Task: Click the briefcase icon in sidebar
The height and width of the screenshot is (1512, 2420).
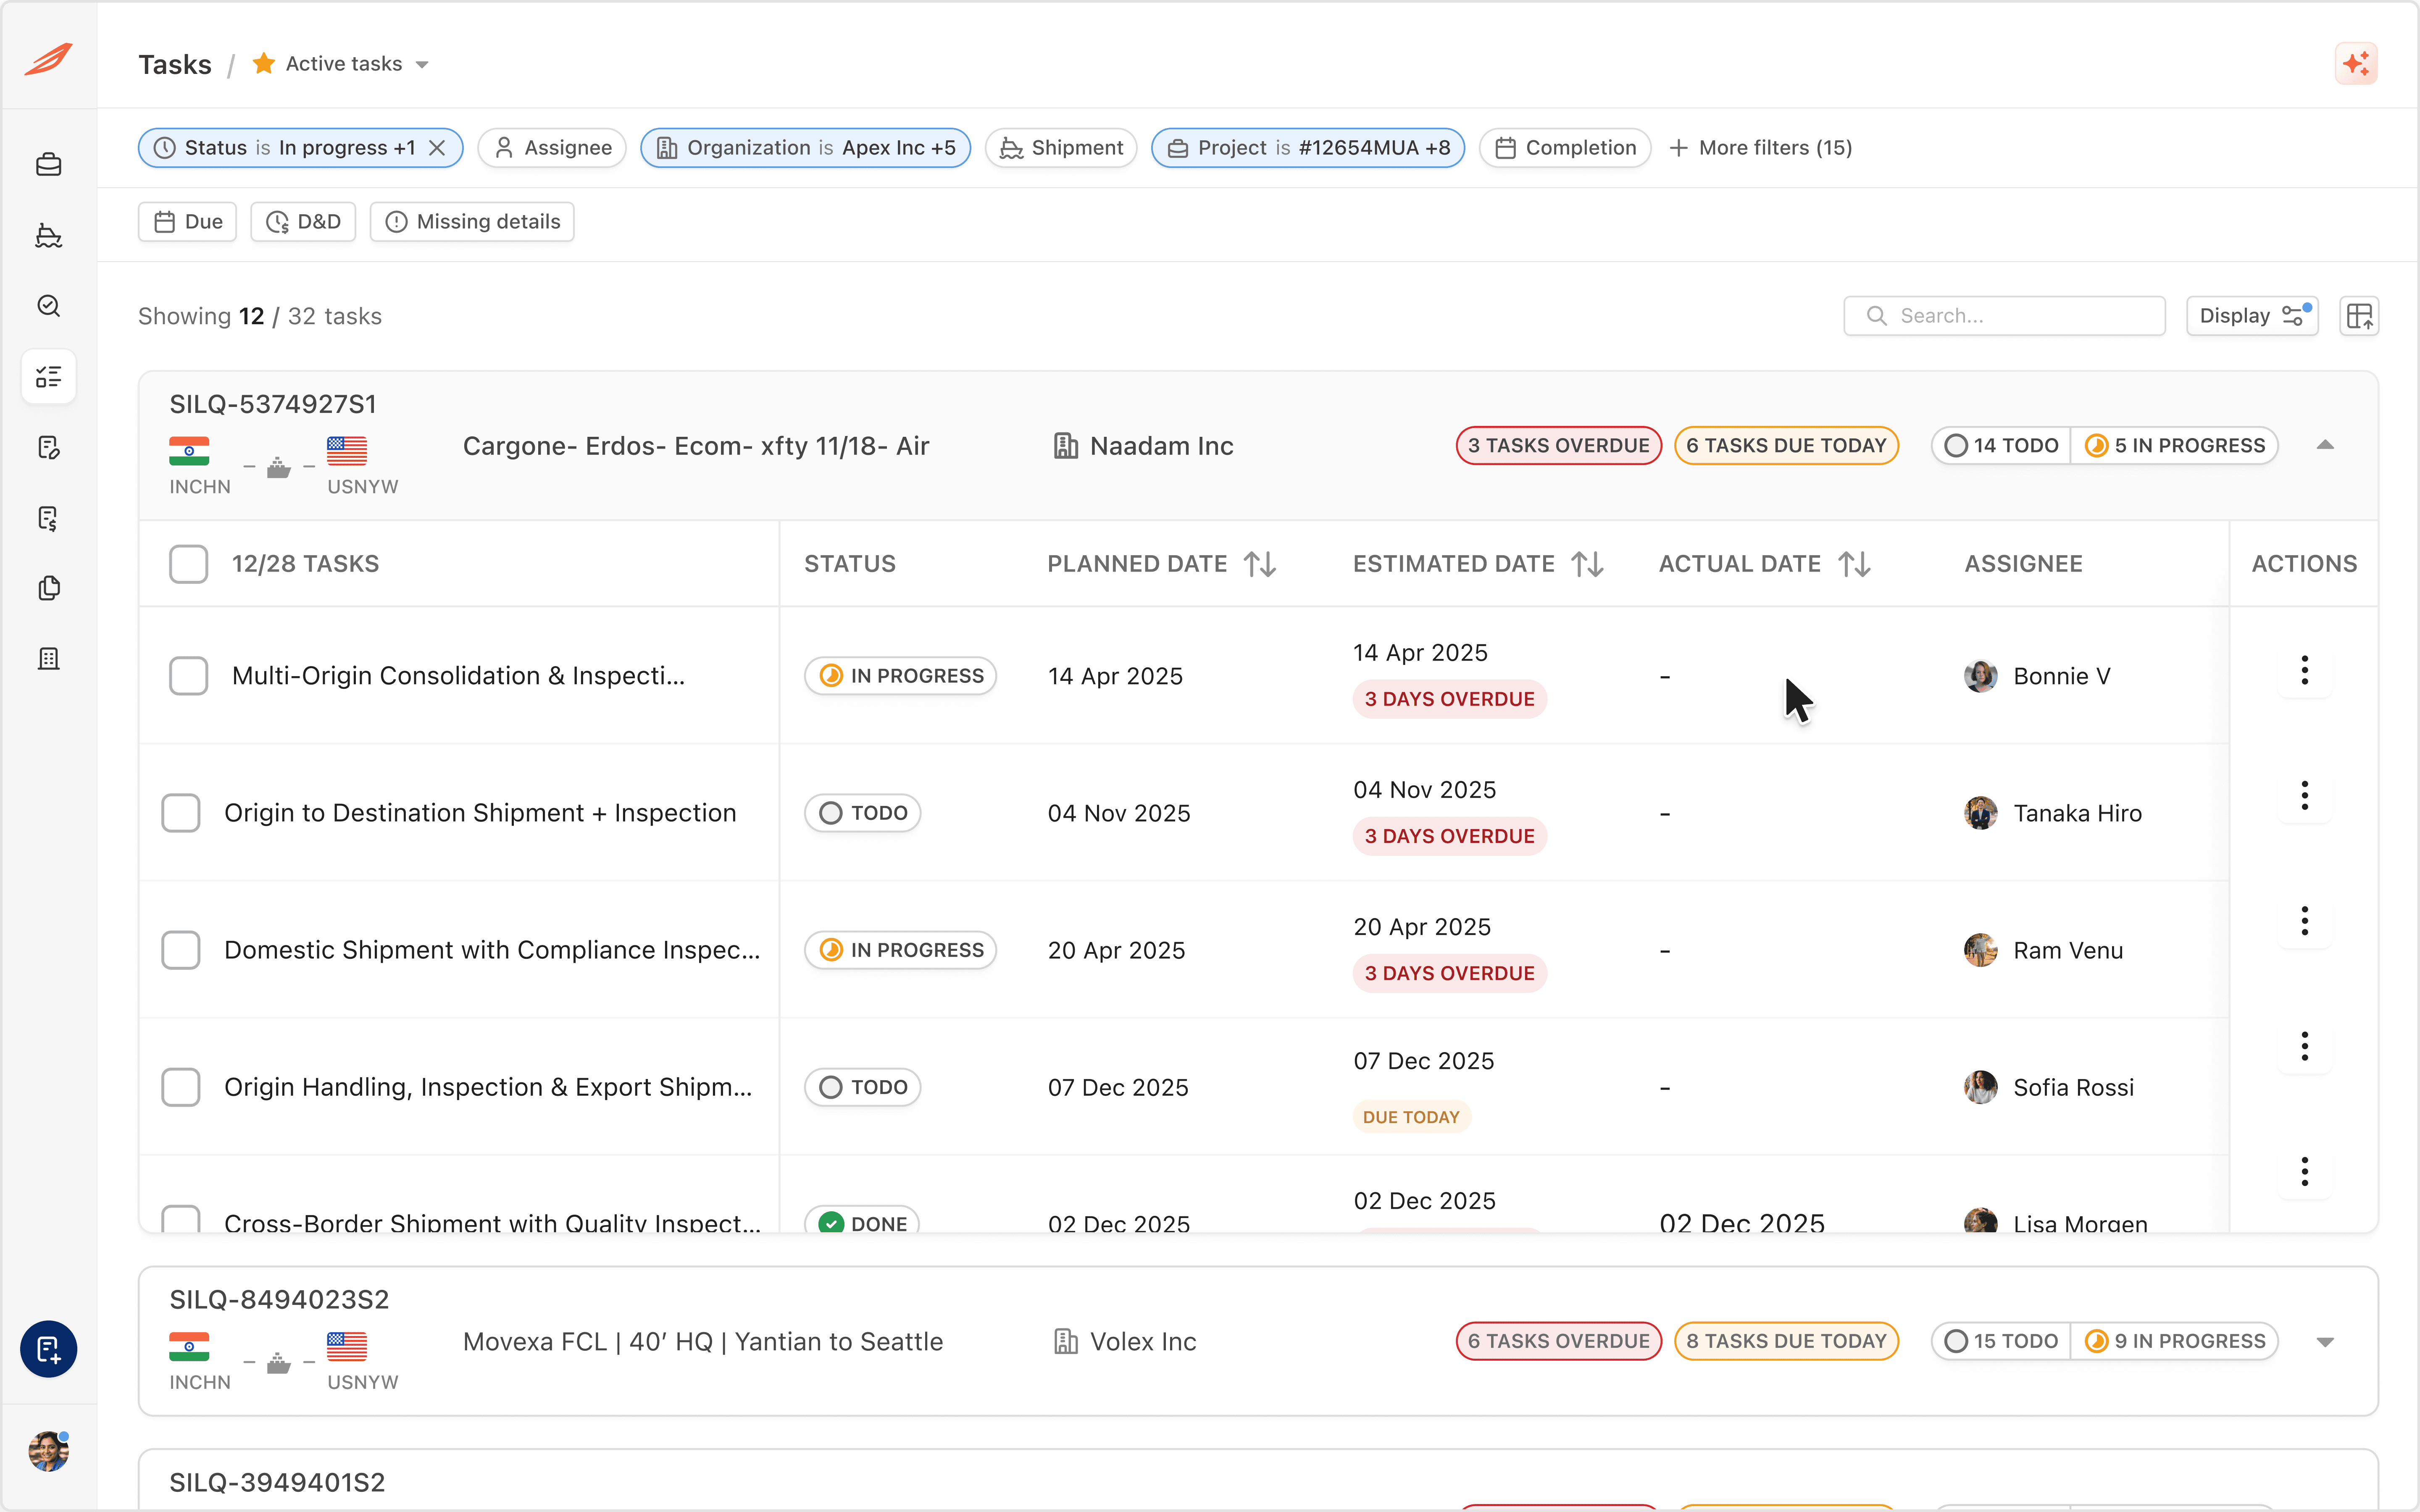Action: pos(48,164)
